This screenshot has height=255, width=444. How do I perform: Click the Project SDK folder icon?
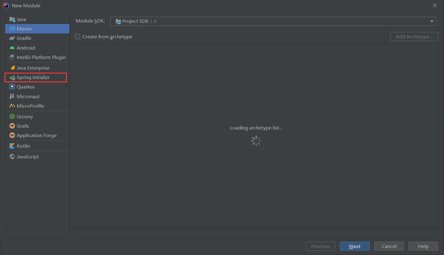point(118,21)
